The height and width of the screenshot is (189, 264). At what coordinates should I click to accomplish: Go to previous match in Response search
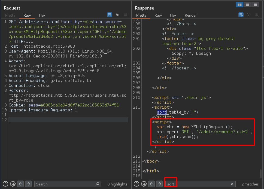point(151,184)
